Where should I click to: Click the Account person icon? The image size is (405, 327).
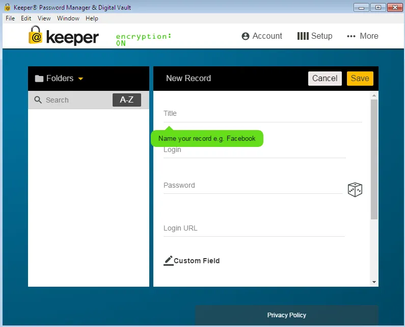pos(246,36)
